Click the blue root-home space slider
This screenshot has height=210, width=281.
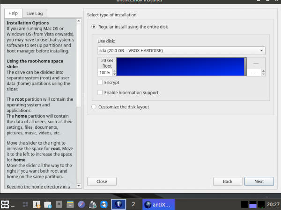[180, 67]
